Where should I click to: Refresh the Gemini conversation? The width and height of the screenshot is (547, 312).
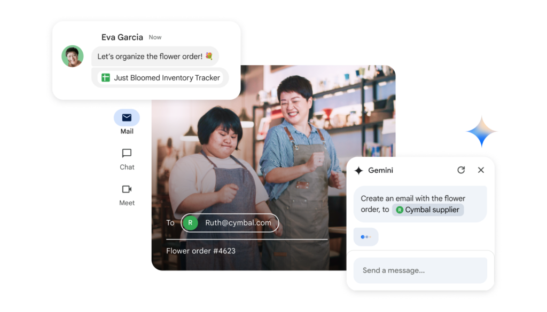(461, 170)
